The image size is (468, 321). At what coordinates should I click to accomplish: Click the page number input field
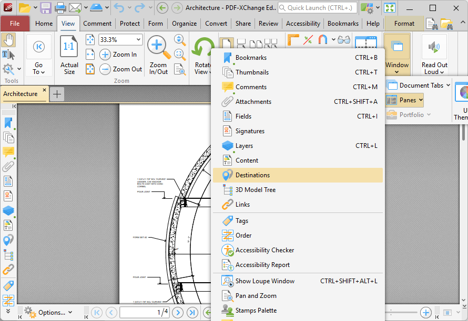click(145, 313)
